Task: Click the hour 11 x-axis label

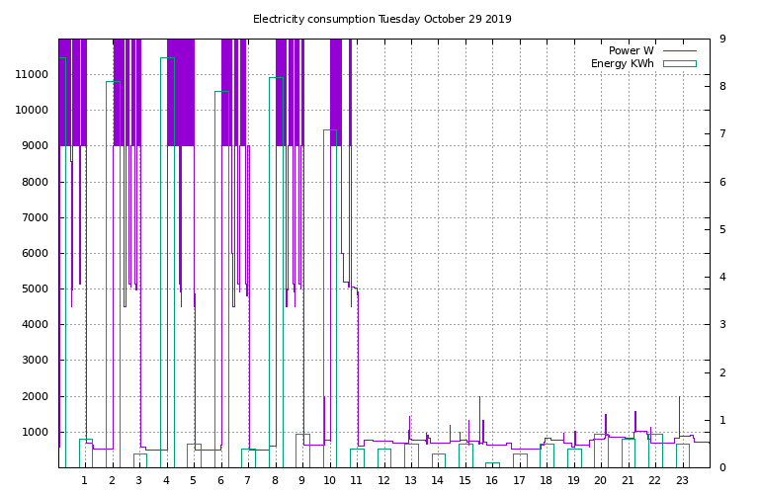Action: (x=356, y=480)
